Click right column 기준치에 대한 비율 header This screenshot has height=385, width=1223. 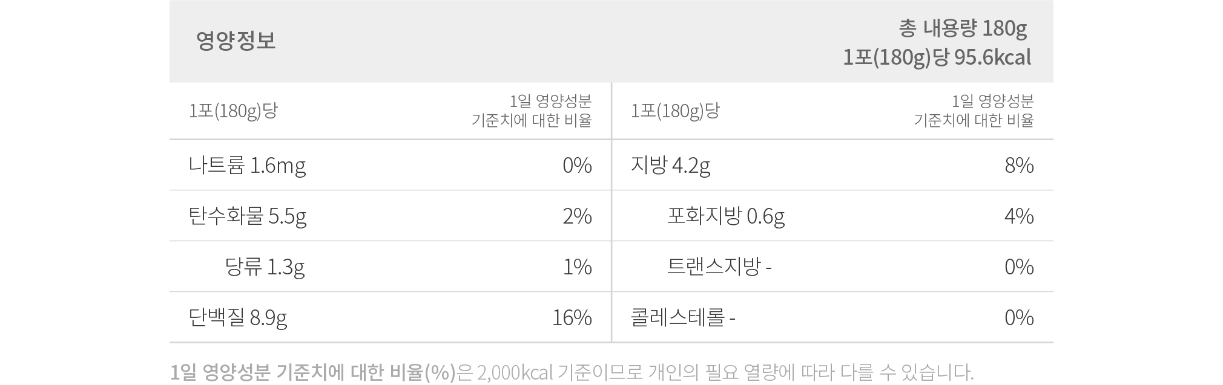pos(974,120)
